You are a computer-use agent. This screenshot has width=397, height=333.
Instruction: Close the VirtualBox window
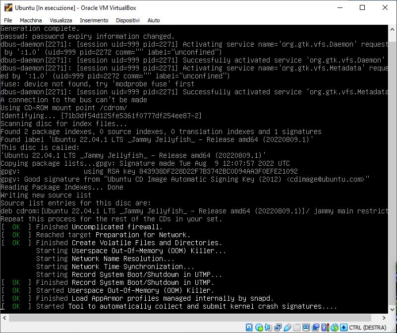coord(385,7)
